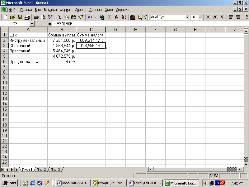Expand the font size 10 dropdown
This screenshot has width=249, height=187.
point(200,17)
